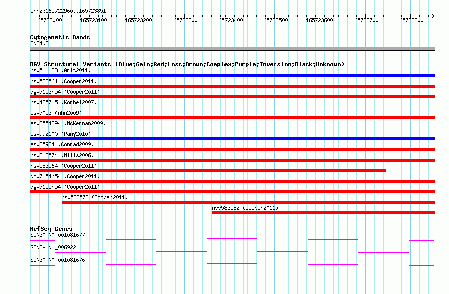This screenshot has height=294, width=449.
Task: Click ruler tick label 165723700
Action: coord(365,20)
